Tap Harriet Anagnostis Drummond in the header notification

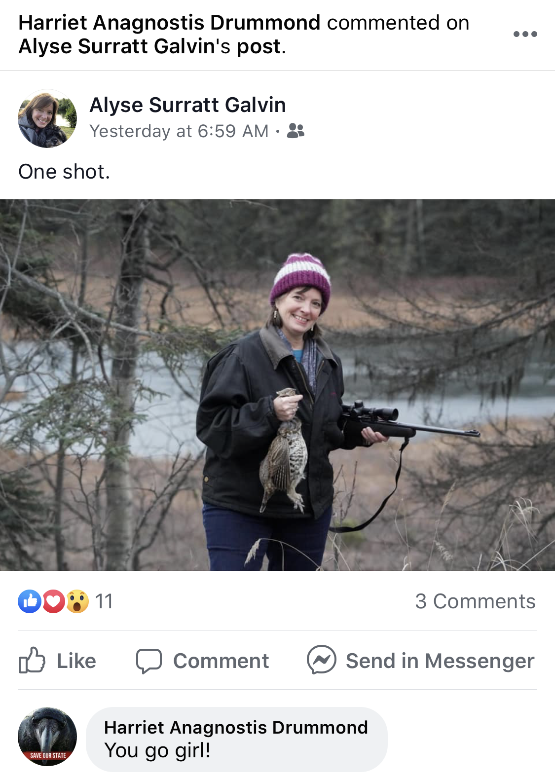pyautogui.click(x=169, y=23)
